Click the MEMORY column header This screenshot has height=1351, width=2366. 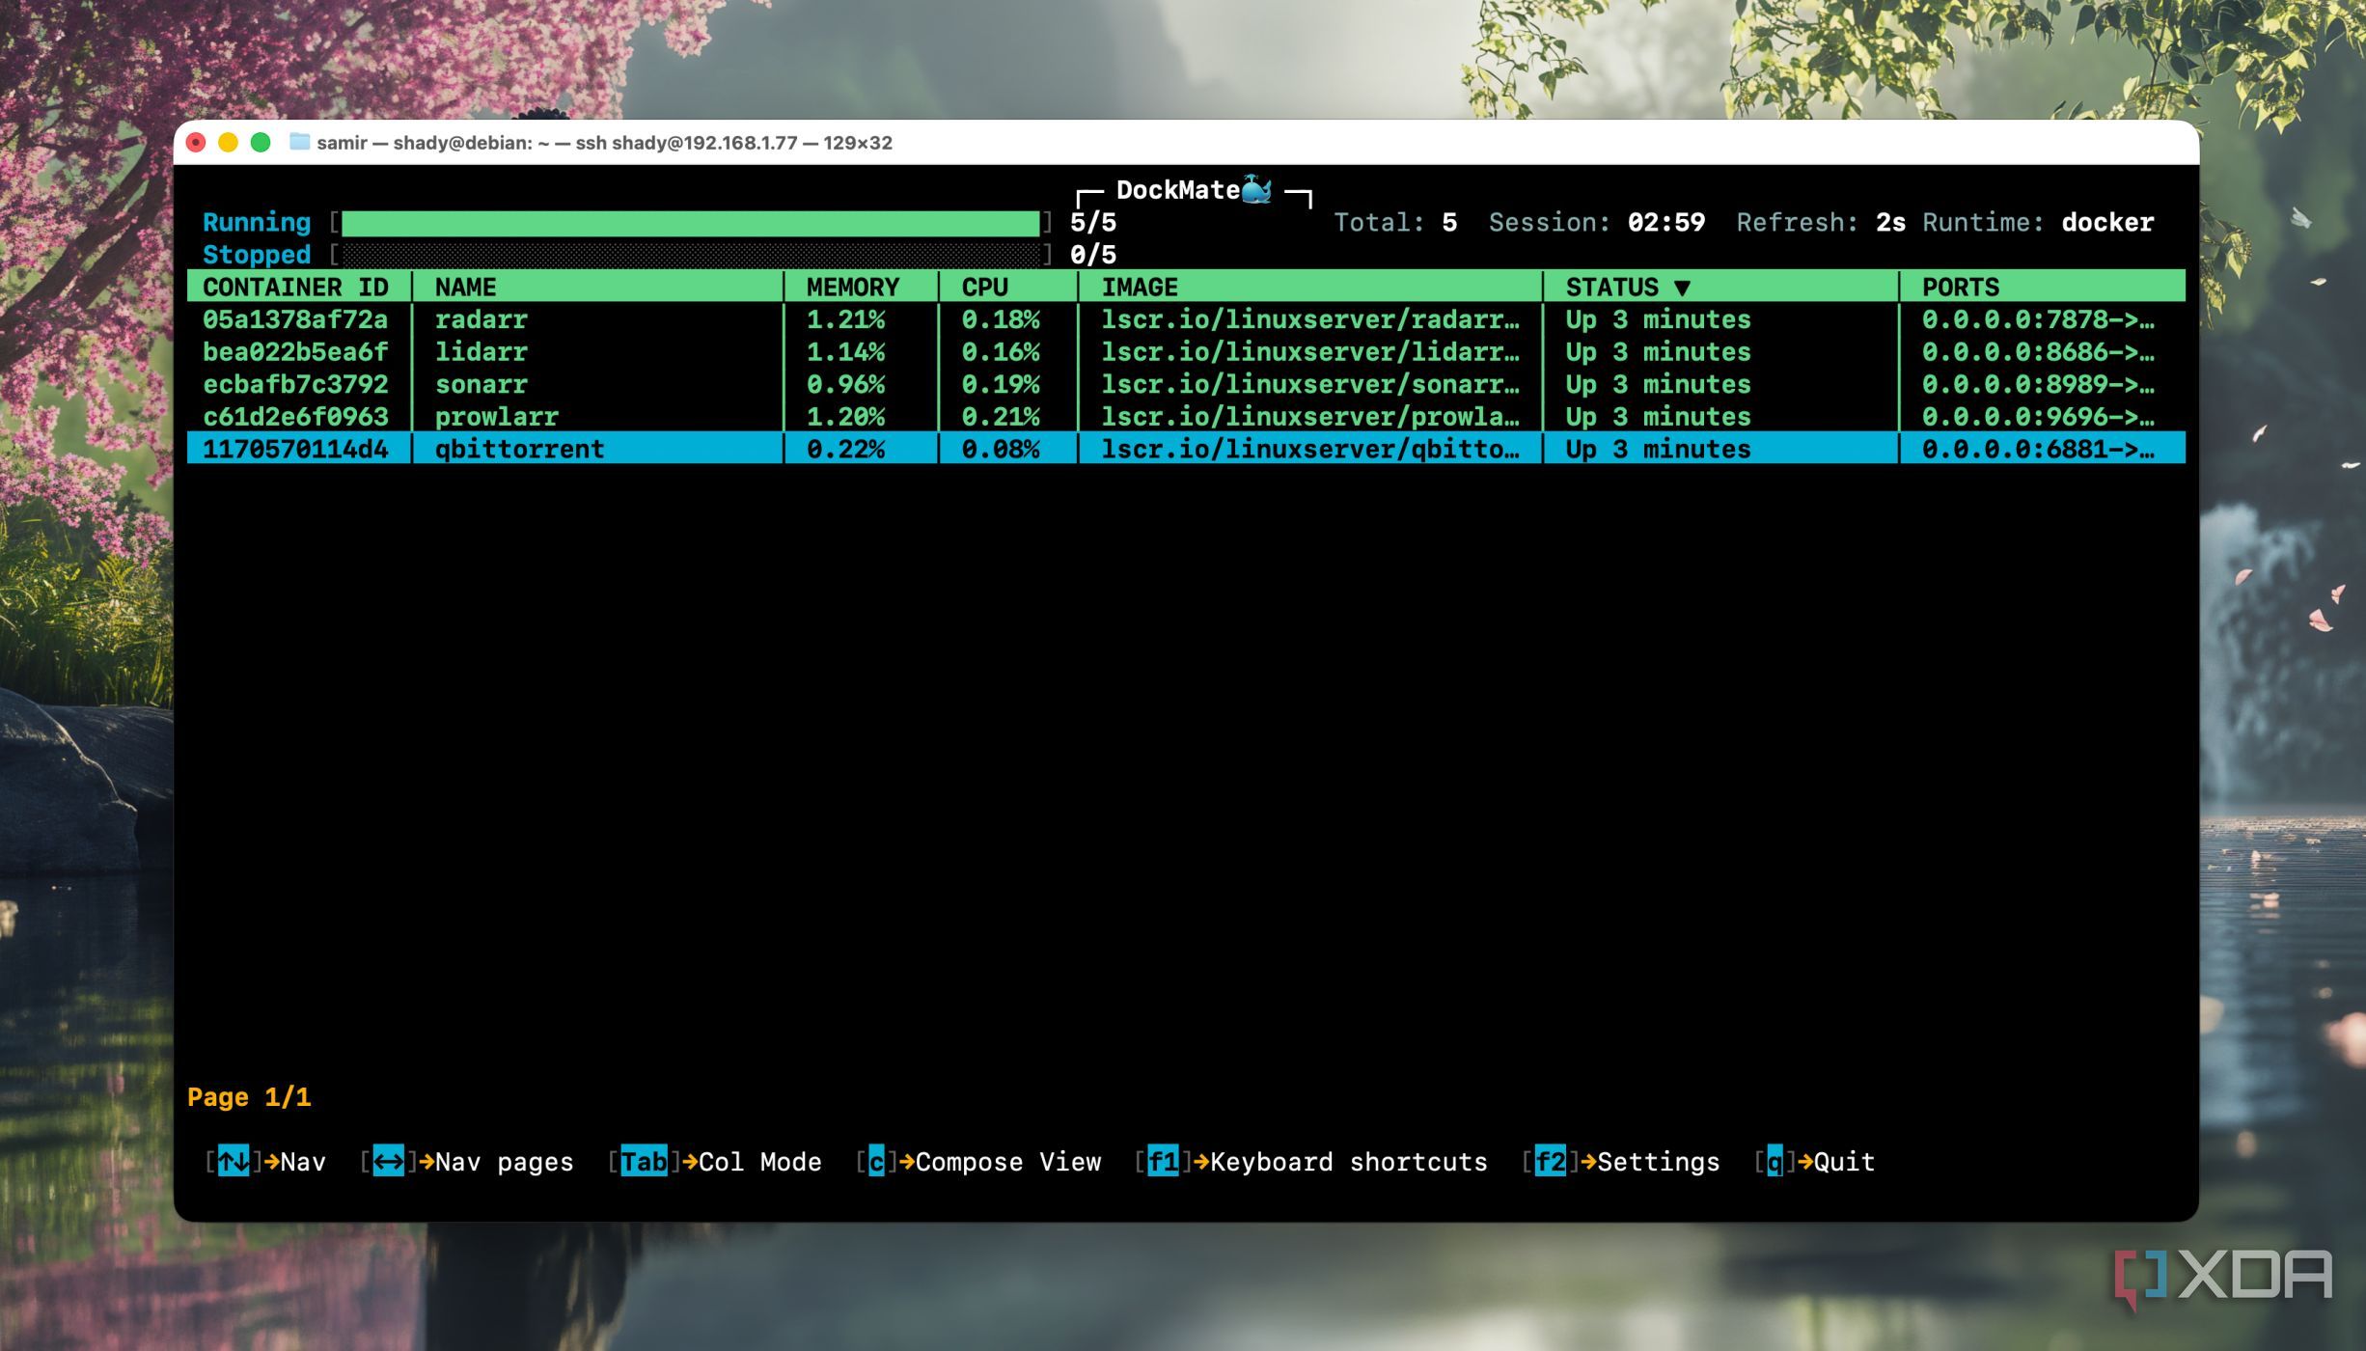pos(853,287)
